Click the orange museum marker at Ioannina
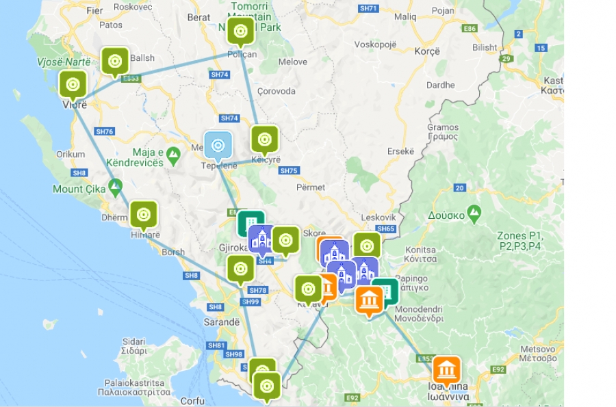Viewport: 616px width, 407px height. click(x=447, y=371)
